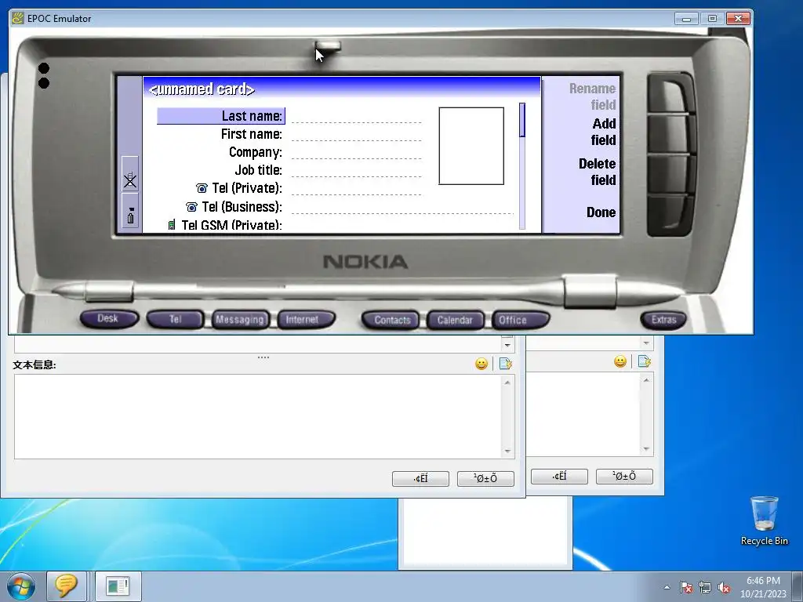
Task: Open the Recycle Bin desktop icon
Action: tap(764, 521)
